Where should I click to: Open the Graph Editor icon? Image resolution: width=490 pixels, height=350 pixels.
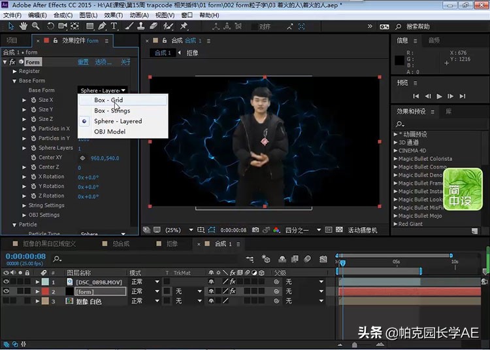(x=323, y=259)
